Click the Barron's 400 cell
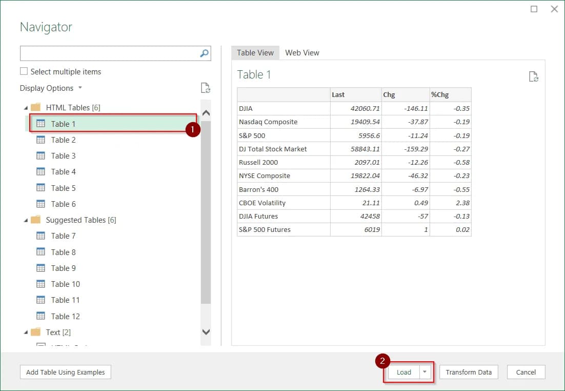The height and width of the screenshot is (391, 565). pos(284,189)
